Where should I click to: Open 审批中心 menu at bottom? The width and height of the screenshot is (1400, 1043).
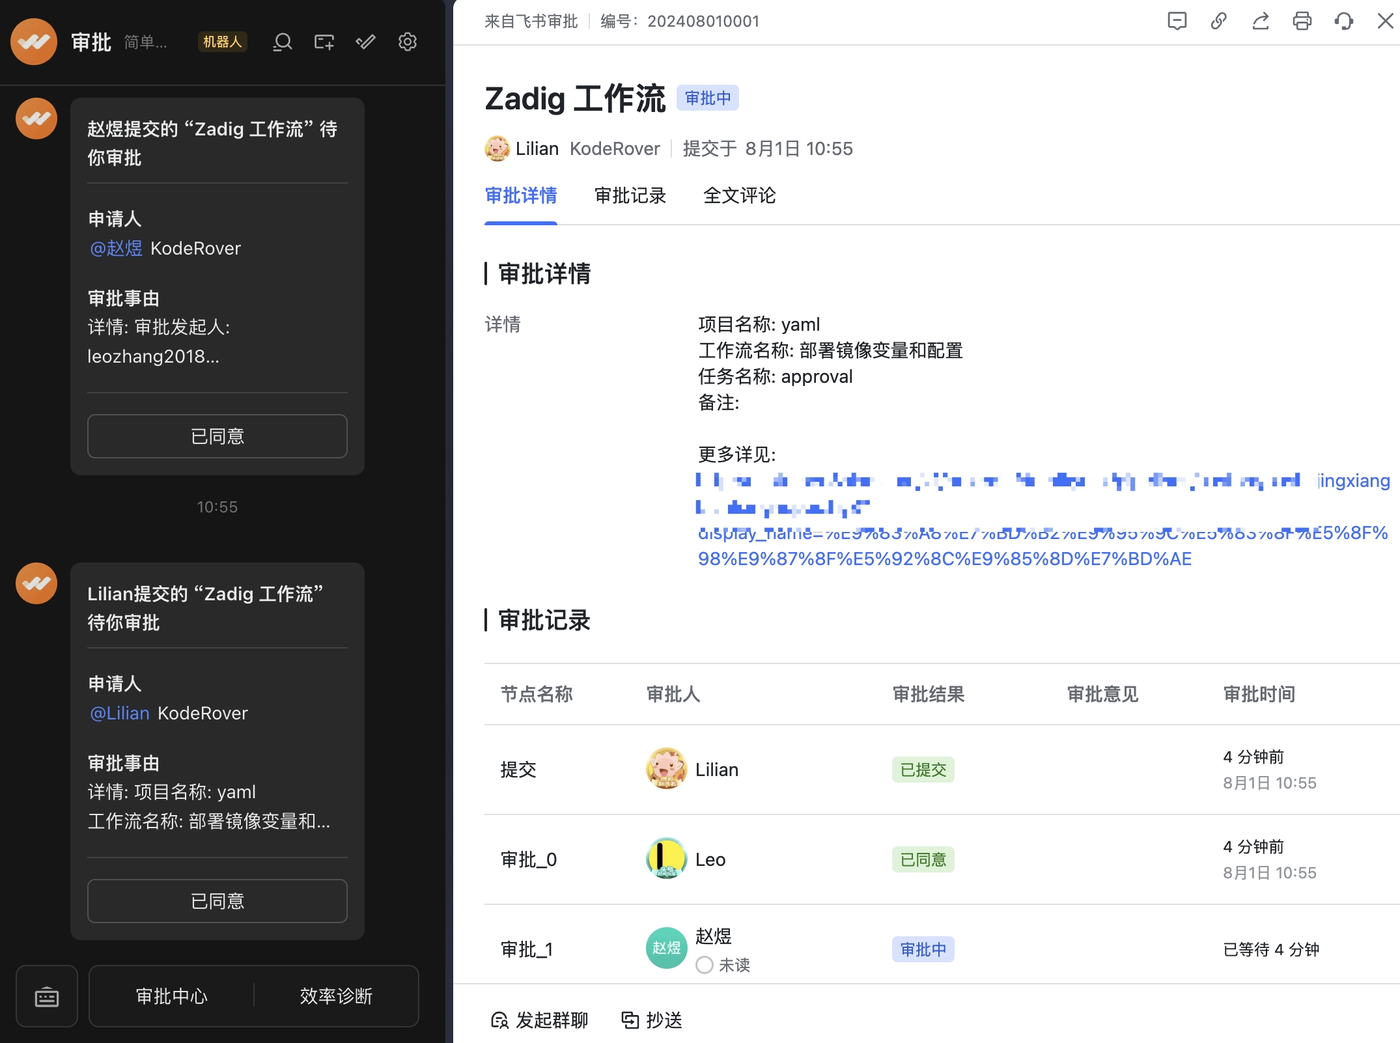coord(172,996)
